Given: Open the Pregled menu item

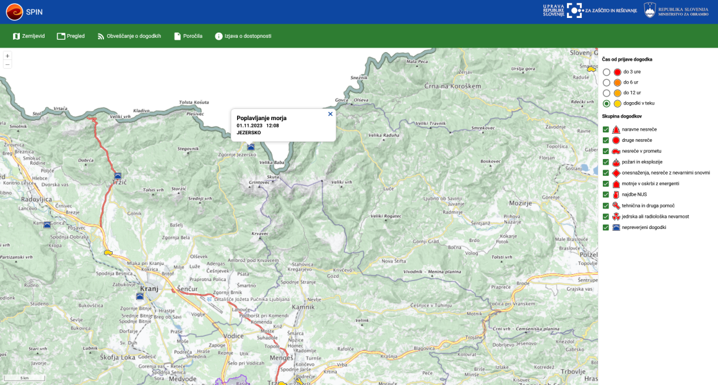Looking at the screenshot, I should (x=71, y=36).
